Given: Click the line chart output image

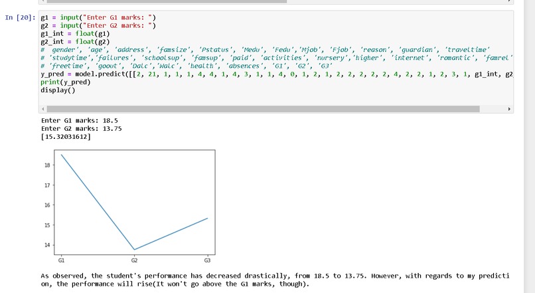Looking at the screenshot, I should (x=129, y=206).
